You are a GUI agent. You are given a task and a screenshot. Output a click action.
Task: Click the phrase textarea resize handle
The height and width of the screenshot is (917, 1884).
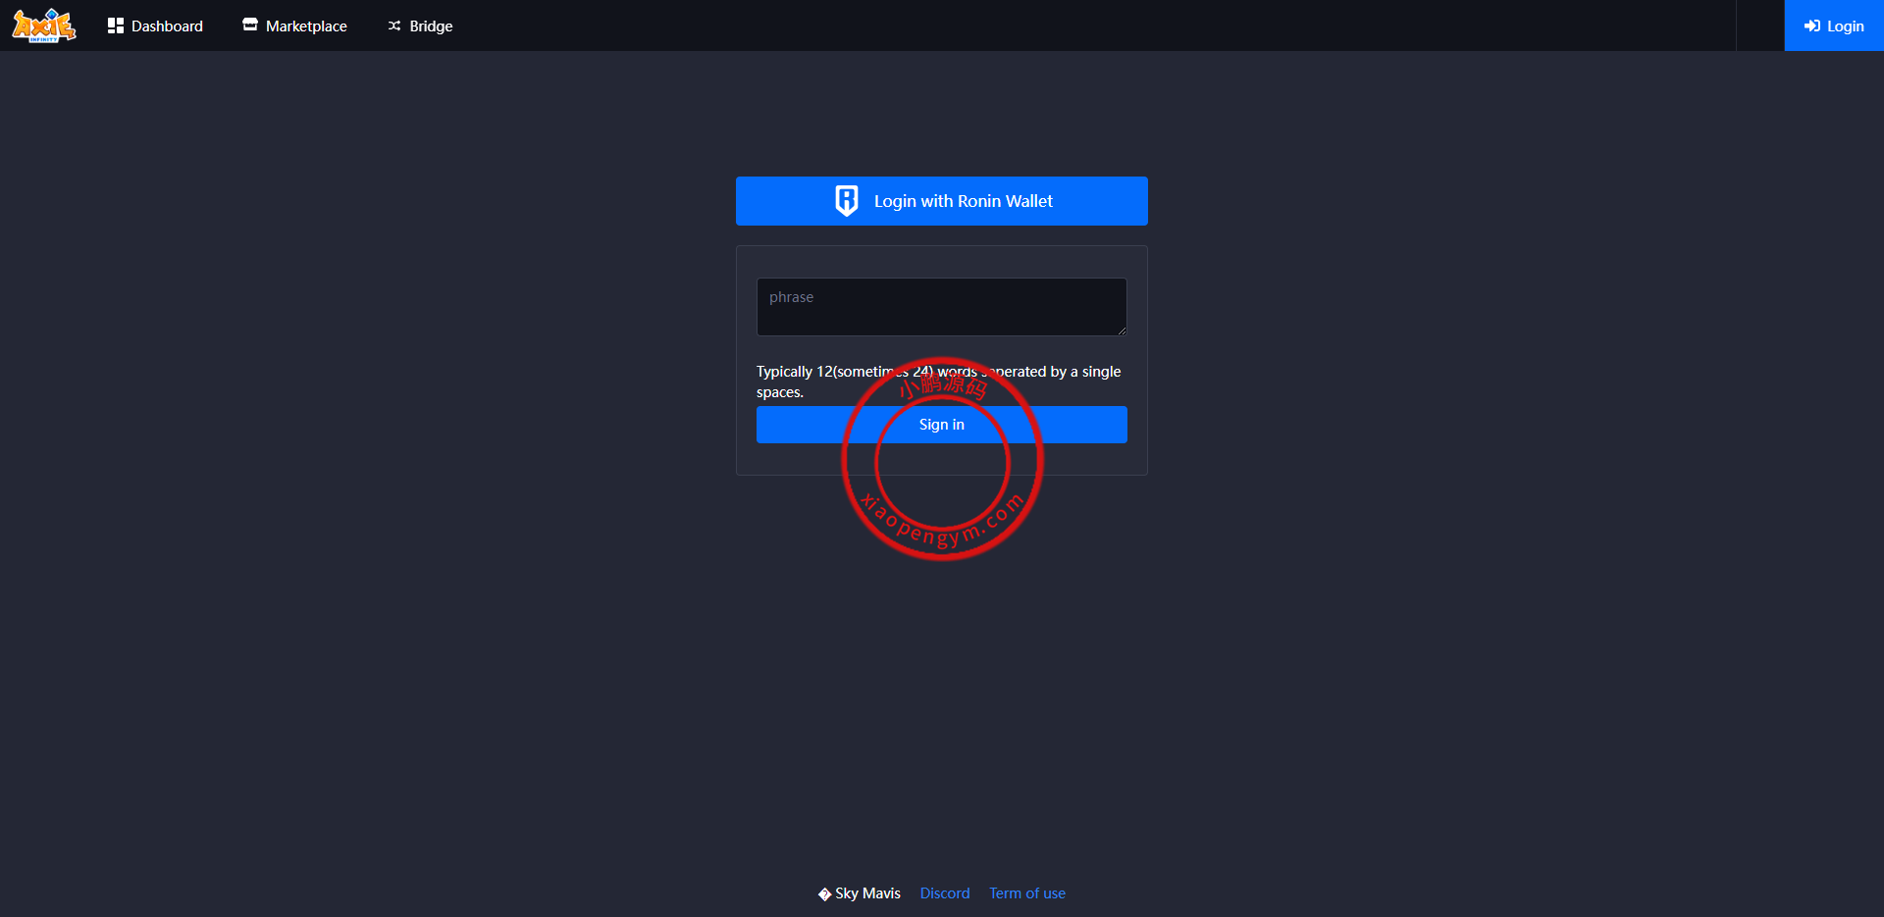point(1122,331)
